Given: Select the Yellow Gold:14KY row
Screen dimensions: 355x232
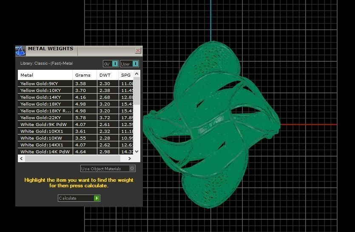Looking at the screenshot, I should point(76,97).
